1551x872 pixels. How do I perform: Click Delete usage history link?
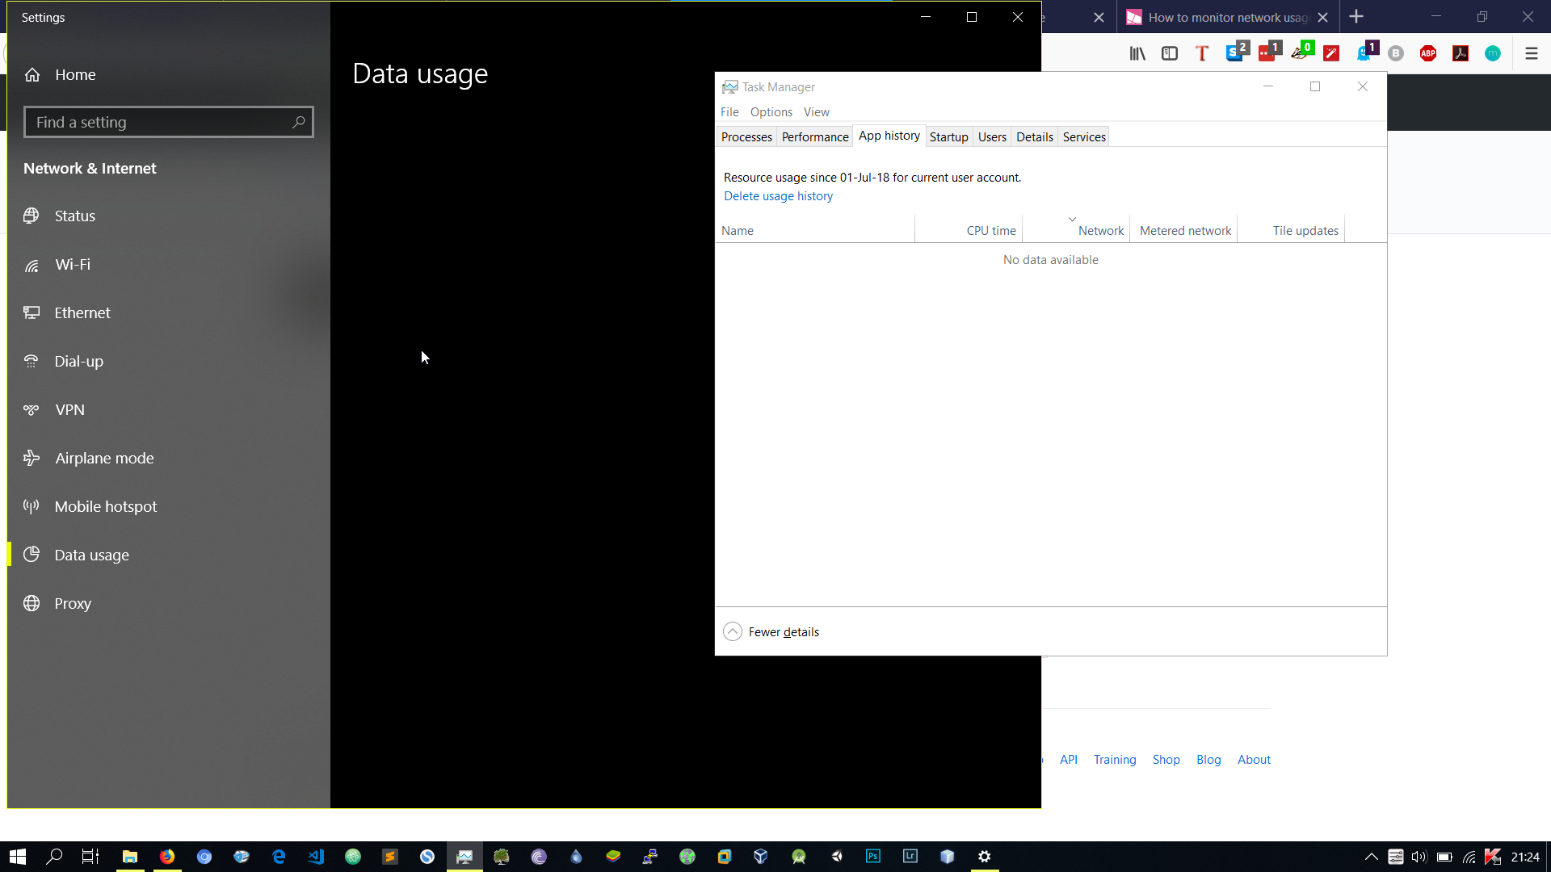[778, 195]
